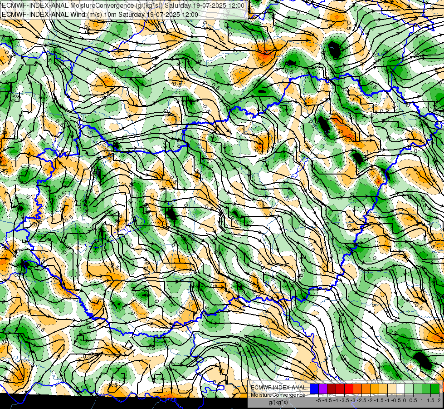The image size is (444, 409).
Task: Click the 'Wind (m/s) 10m' title line
Action: point(100,15)
